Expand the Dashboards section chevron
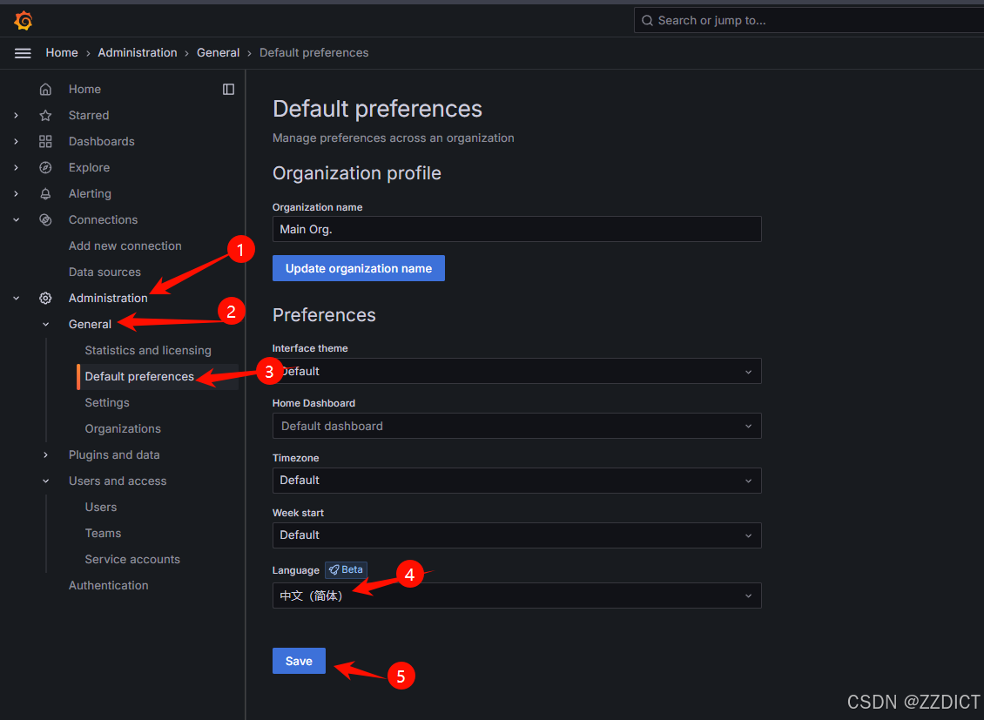Viewport: 984px width, 720px height. [17, 142]
